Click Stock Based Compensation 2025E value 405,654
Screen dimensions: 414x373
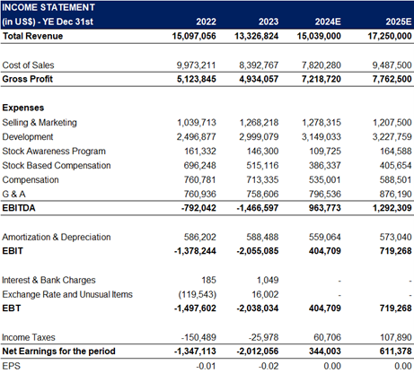click(395, 165)
